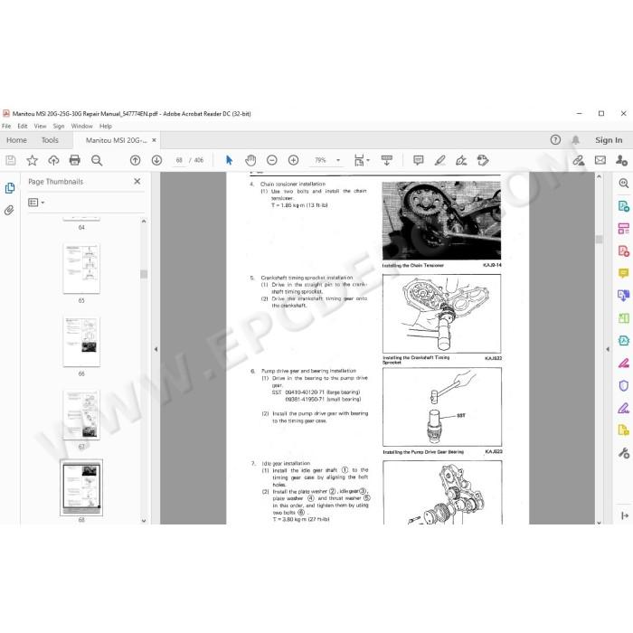This screenshot has width=633, height=633.
Task: Select the page 65 thumbnail
Action: pyautogui.click(x=81, y=269)
